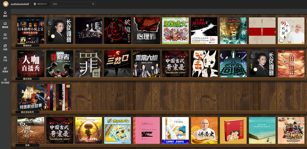Click the audiobookshelf logo icon
This screenshot has width=307, height=149.
pos(6,4)
